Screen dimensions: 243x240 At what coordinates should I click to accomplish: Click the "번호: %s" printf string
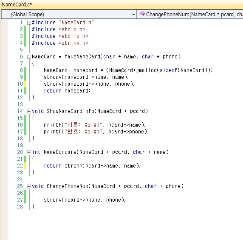coord(83,132)
